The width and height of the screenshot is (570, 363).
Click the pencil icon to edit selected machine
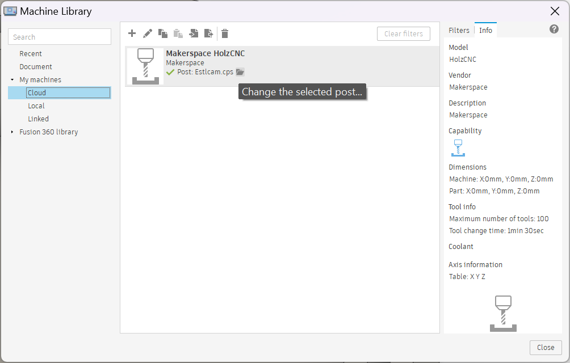pos(148,33)
